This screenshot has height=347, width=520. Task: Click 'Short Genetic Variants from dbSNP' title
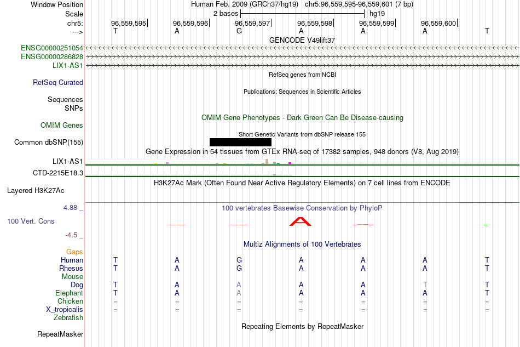pyautogui.click(x=302, y=134)
